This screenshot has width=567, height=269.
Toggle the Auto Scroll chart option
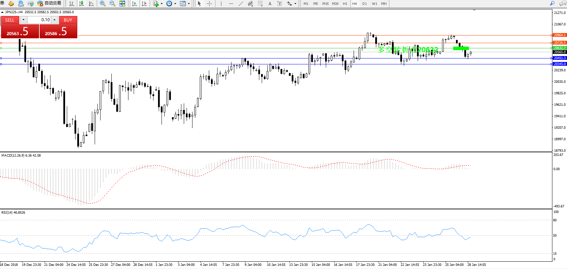coord(134,3)
